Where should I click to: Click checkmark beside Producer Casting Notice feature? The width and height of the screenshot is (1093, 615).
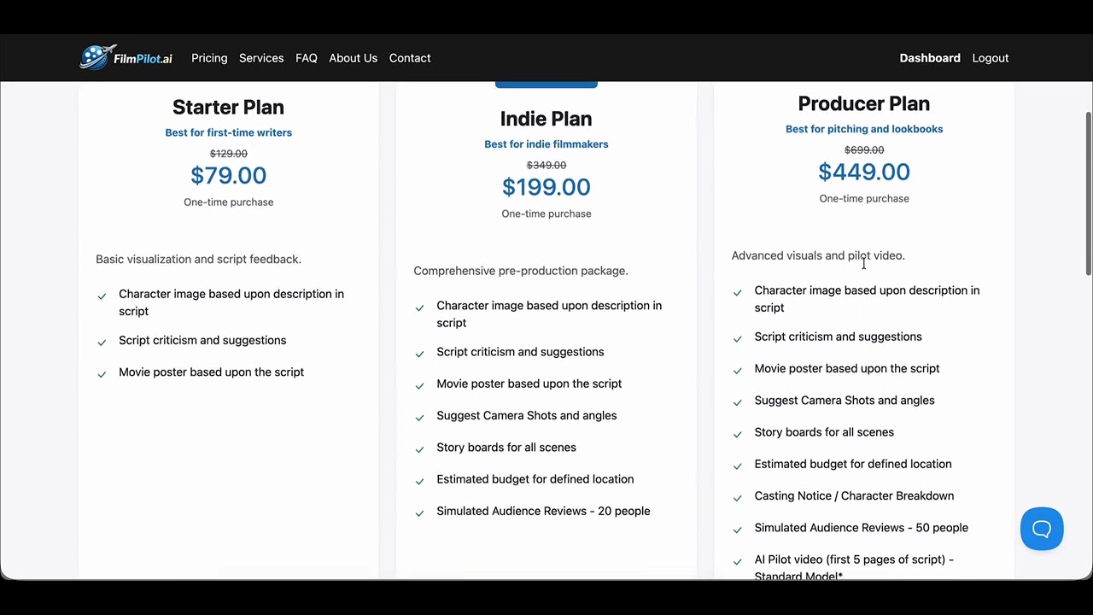738,498
